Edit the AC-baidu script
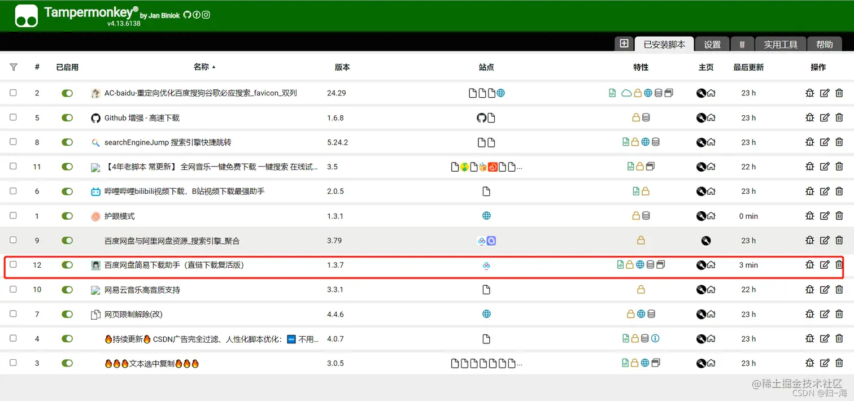The image size is (854, 401). point(825,93)
